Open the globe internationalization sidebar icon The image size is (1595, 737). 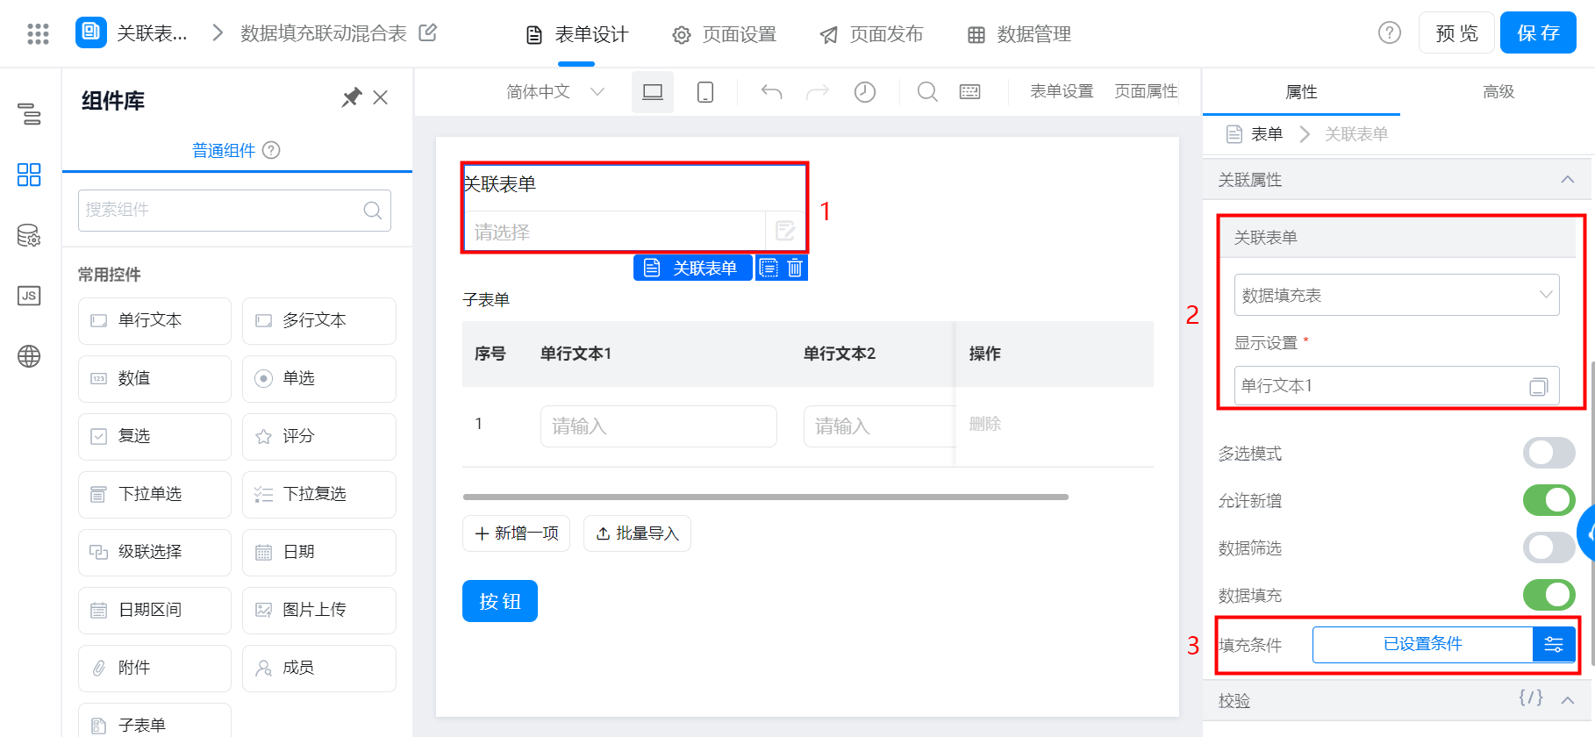(29, 356)
